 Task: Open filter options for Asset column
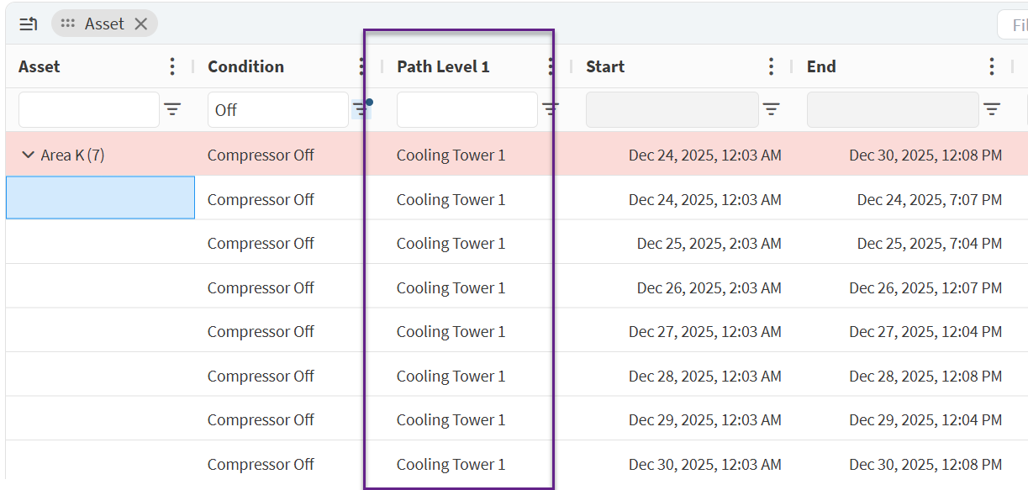172,109
